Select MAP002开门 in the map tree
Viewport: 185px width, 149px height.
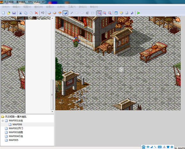(x=16, y=128)
